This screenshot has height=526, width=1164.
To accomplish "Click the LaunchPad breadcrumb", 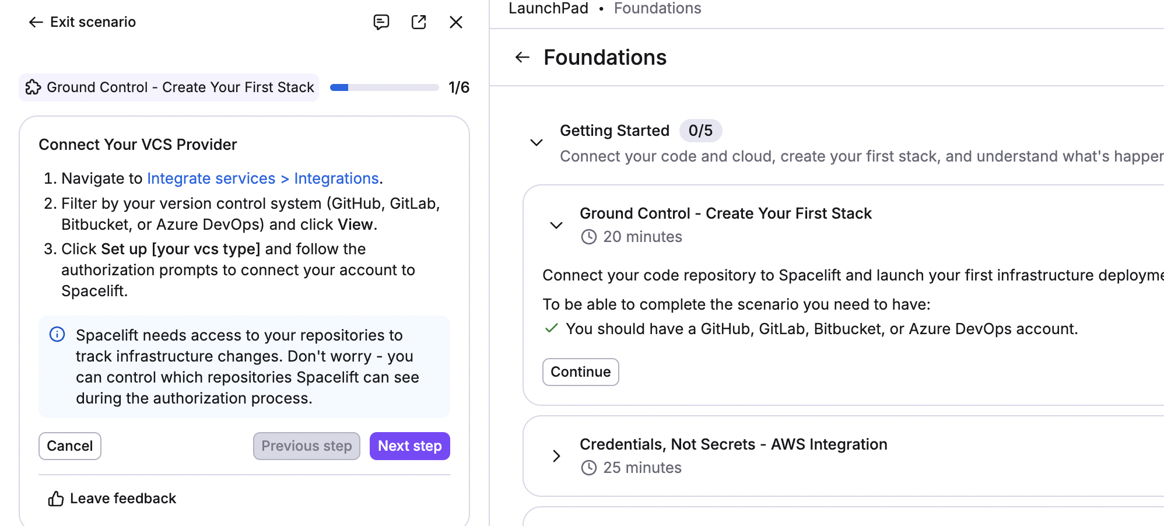I will point(548,8).
